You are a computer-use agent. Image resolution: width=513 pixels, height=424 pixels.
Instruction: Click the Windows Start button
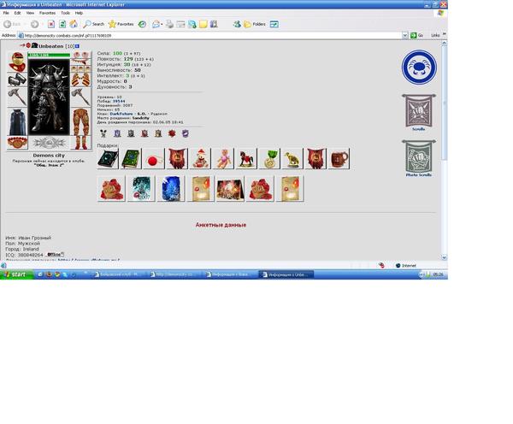click(17, 274)
